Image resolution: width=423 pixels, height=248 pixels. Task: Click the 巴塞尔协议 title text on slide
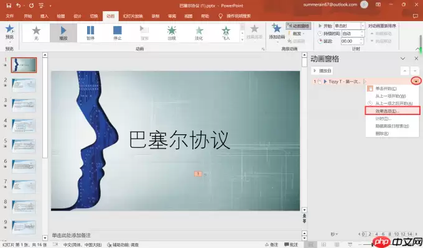click(x=179, y=140)
